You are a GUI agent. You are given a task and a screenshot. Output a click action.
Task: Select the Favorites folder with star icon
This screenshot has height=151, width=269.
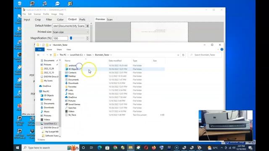point(72,87)
